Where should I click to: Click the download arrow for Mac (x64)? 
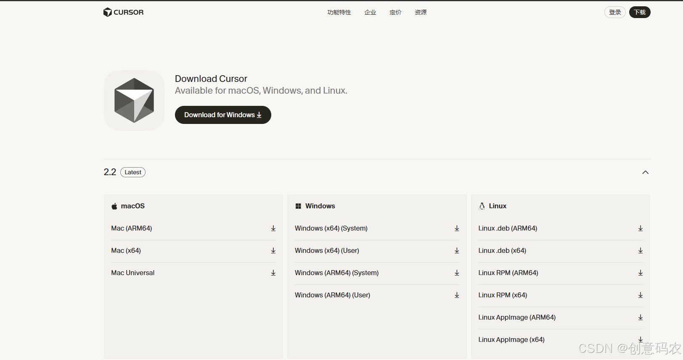273,250
